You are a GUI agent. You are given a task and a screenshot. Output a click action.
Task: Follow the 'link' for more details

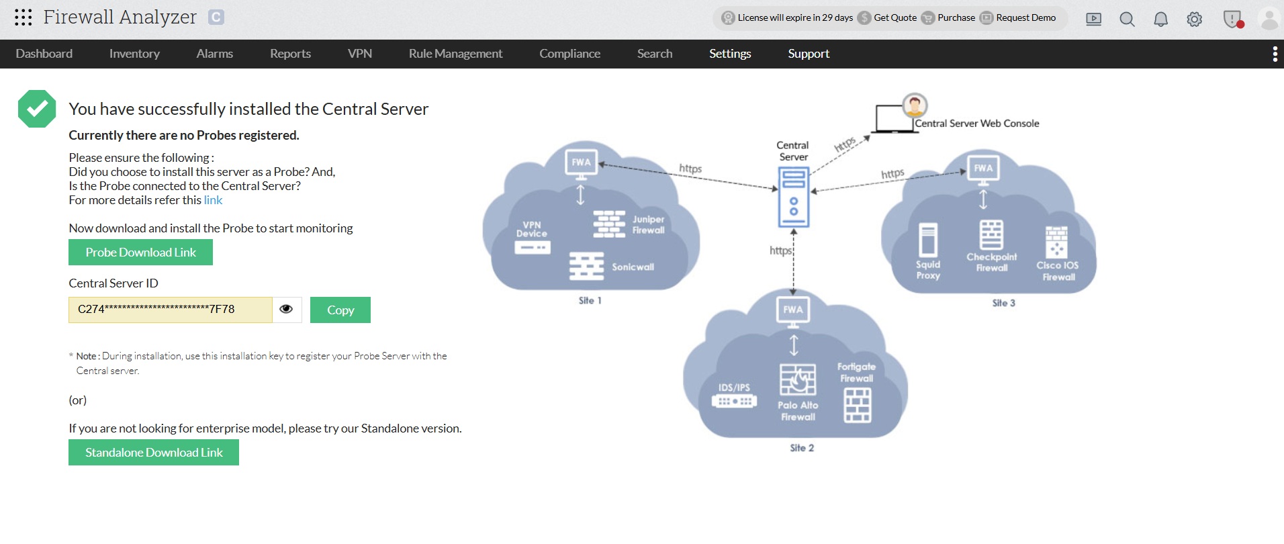point(213,200)
